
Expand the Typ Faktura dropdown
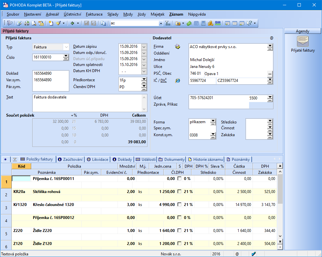(66, 47)
